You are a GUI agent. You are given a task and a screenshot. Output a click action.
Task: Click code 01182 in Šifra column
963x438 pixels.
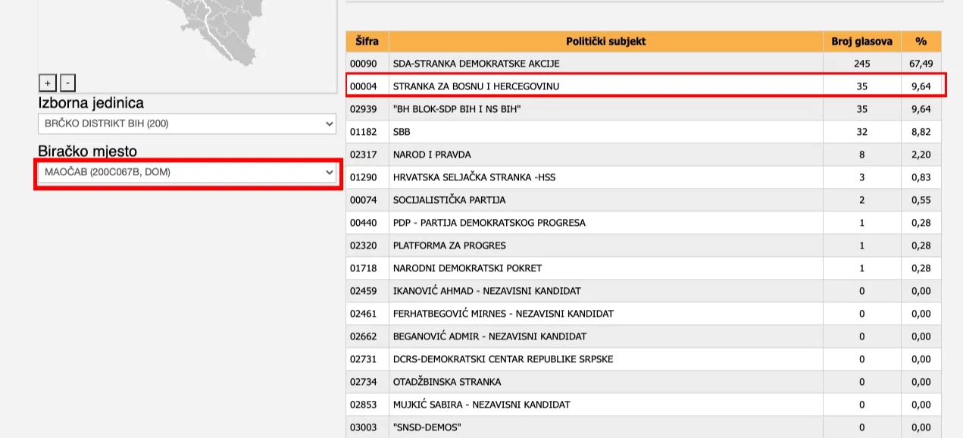click(x=363, y=132)
